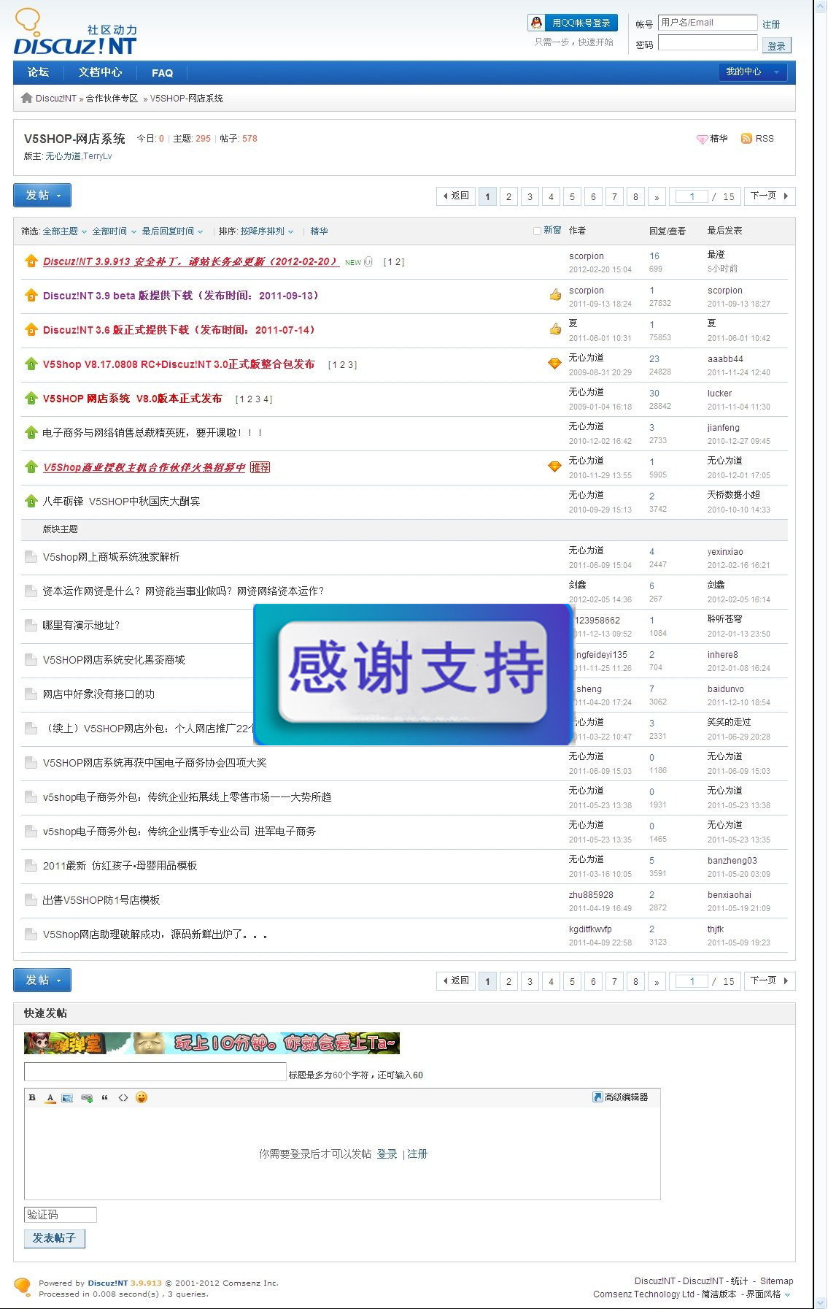Click Sitemap link in footer
This screenshot has width=828, height=1309.
776,1281
